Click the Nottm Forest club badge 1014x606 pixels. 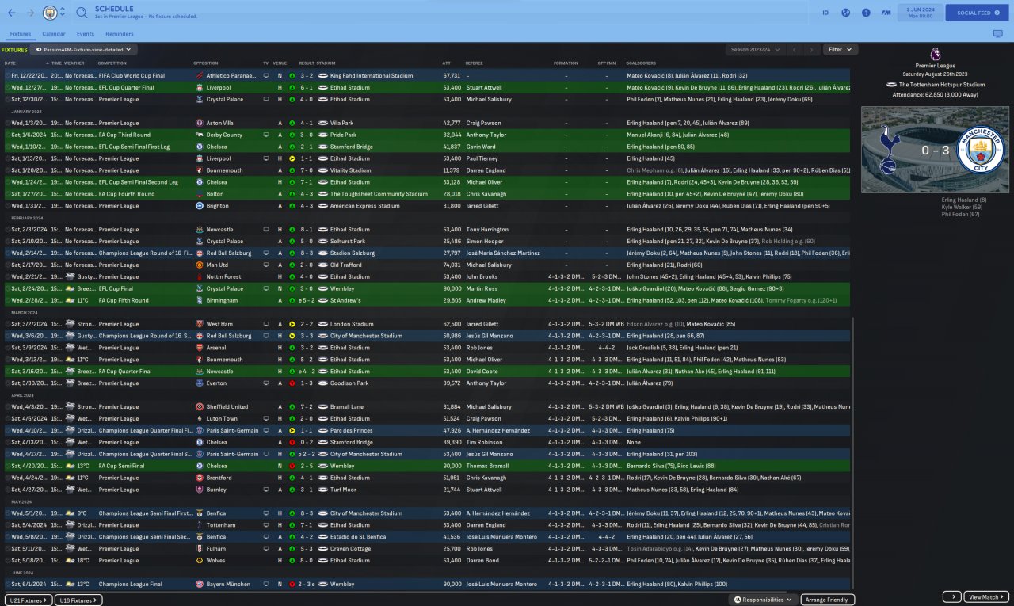(199, 277)
